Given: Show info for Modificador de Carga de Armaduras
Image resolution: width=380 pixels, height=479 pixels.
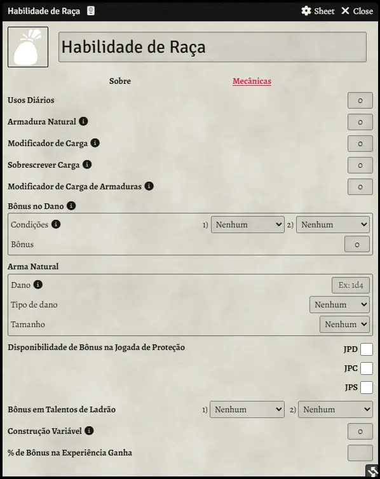Looking at the screenshot, I should (149, 186).
